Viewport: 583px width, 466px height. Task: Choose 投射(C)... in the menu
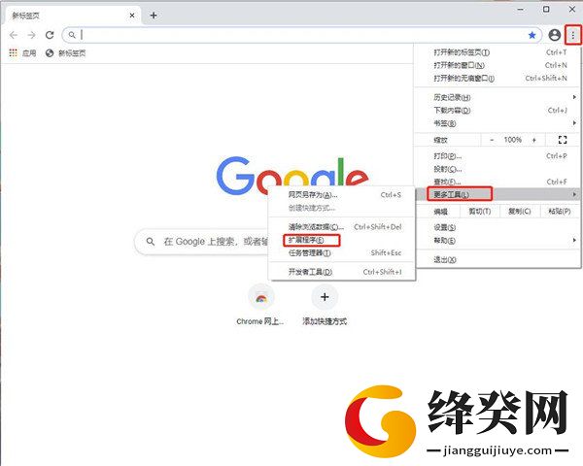tap(497, 169)
